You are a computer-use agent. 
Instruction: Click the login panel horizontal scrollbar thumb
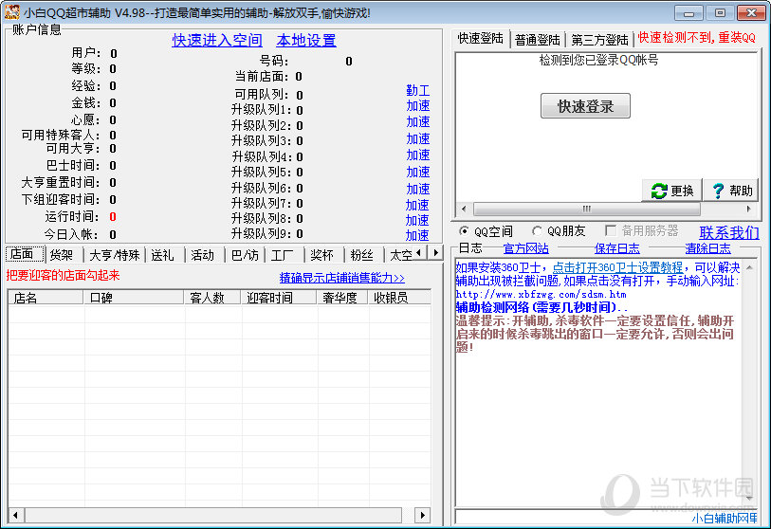coord(587,209)
